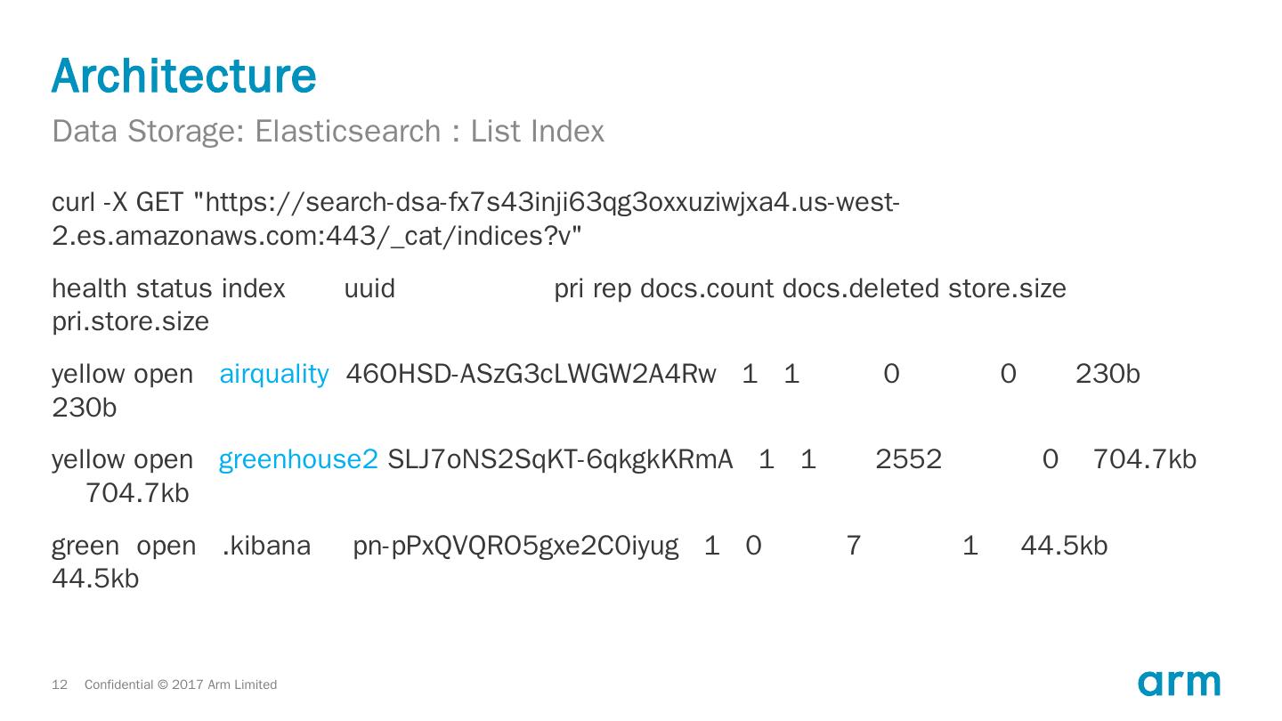Click the arm logo in the corner
1282x721 pixels.
(1179, 683)
